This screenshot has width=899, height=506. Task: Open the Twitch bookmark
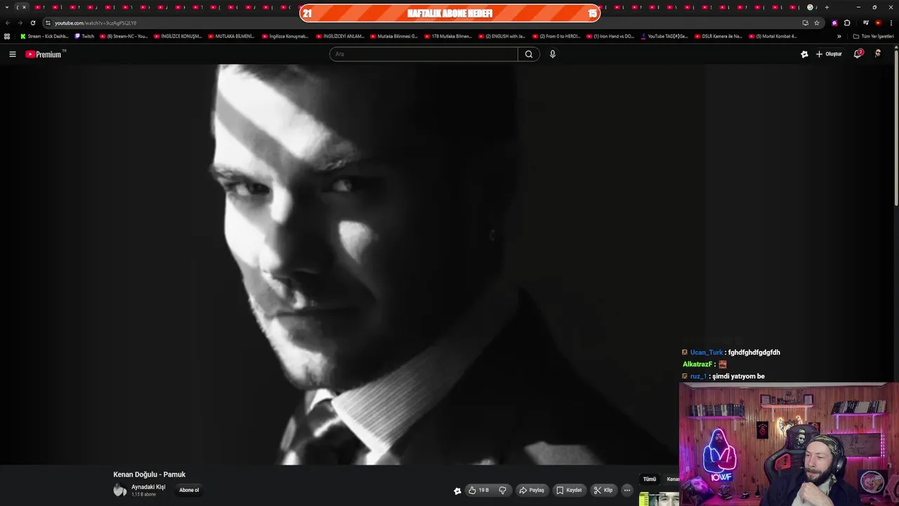[84, 36]
